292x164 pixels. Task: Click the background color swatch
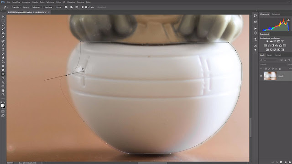click(x=4, y=108)
